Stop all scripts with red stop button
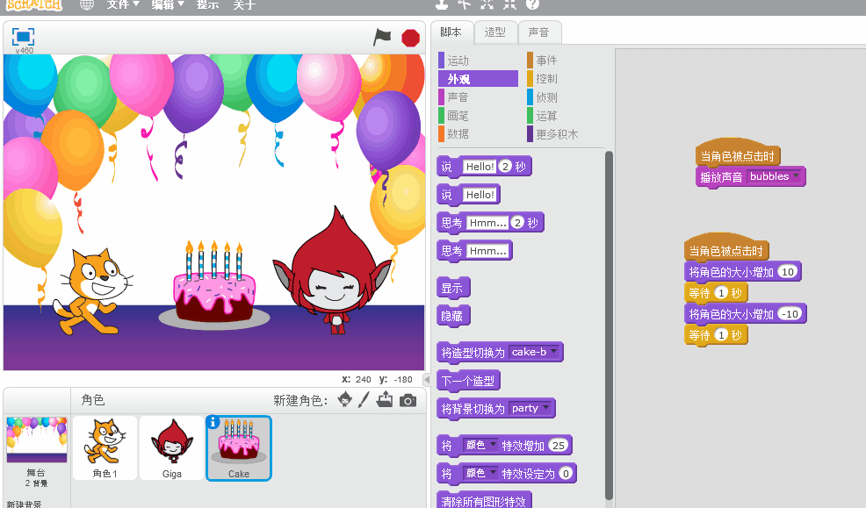The width and height of the screenshot is (866, 508). [x=410, y=38]
